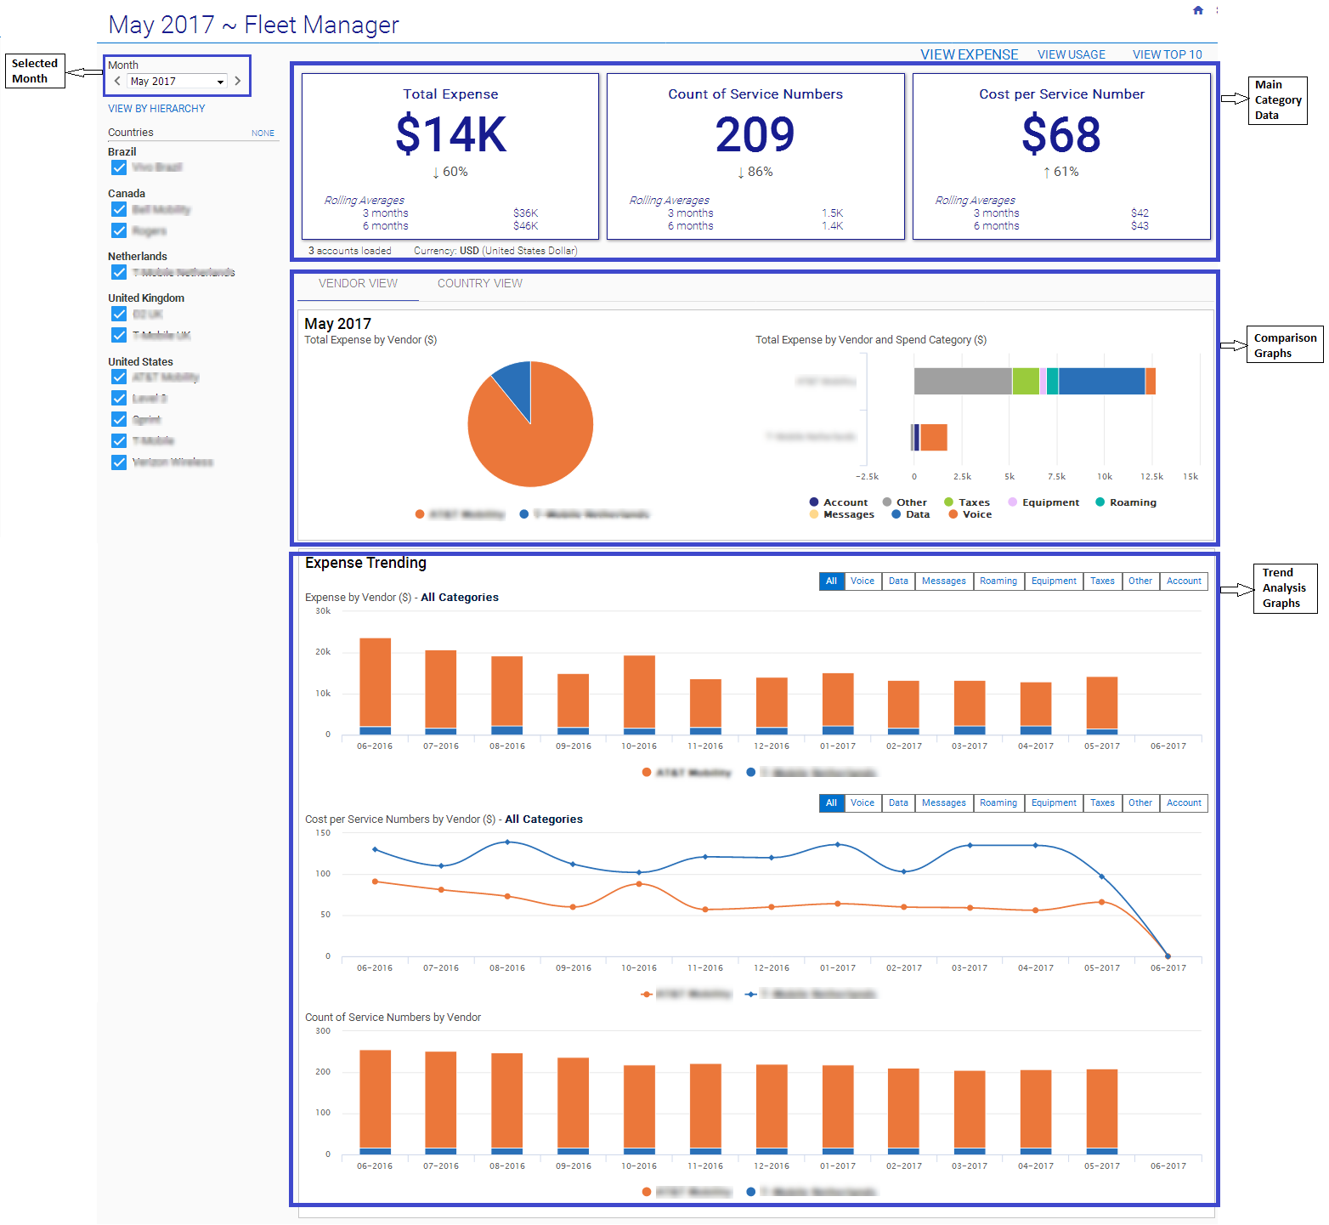Click the Data legend dot in the spend category chart
Screen dimensions: 1329x1225
(x=896, y=514)
